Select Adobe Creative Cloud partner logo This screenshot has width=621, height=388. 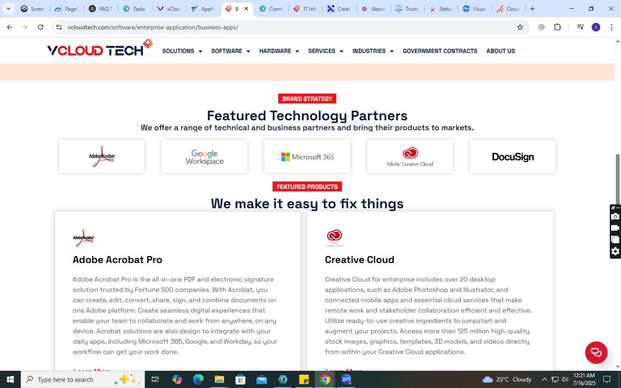pyautogui.click(x=410, y=156)
